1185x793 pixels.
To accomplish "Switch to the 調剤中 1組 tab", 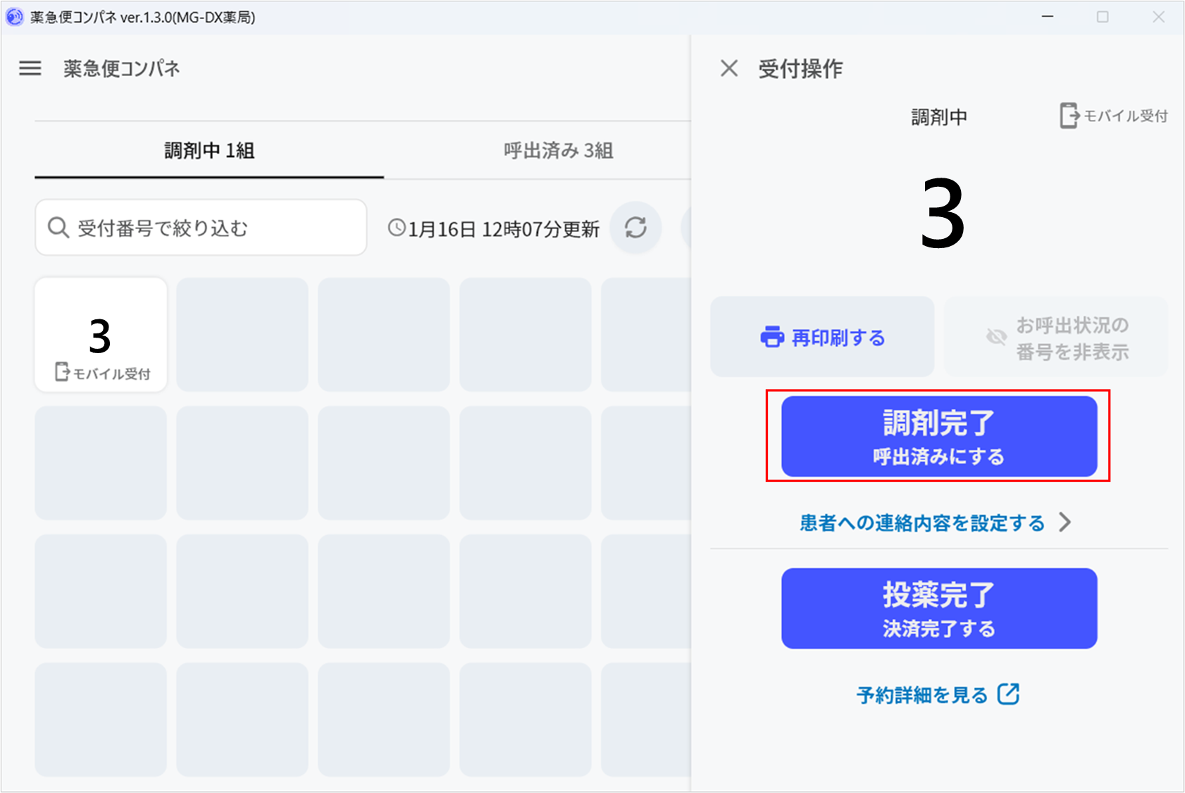I will (x=209, y=150).
